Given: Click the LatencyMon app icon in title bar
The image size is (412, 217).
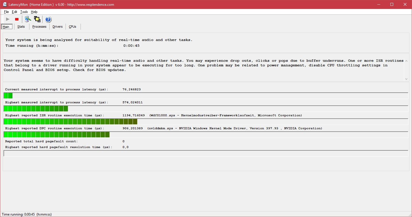Looking at the screenshot, I should point(5,4).
